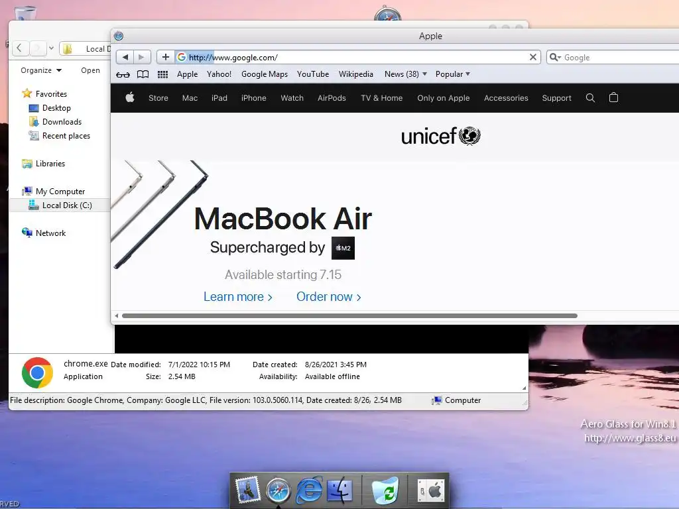The width and height of the screenshot is (679, 509).
Task: Open the Yahoo! bookmark
Action: 219,74
